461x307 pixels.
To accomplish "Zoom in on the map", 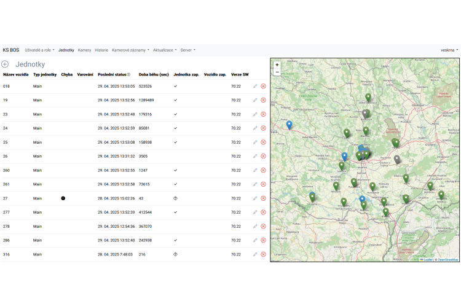I will pos(277,65).
